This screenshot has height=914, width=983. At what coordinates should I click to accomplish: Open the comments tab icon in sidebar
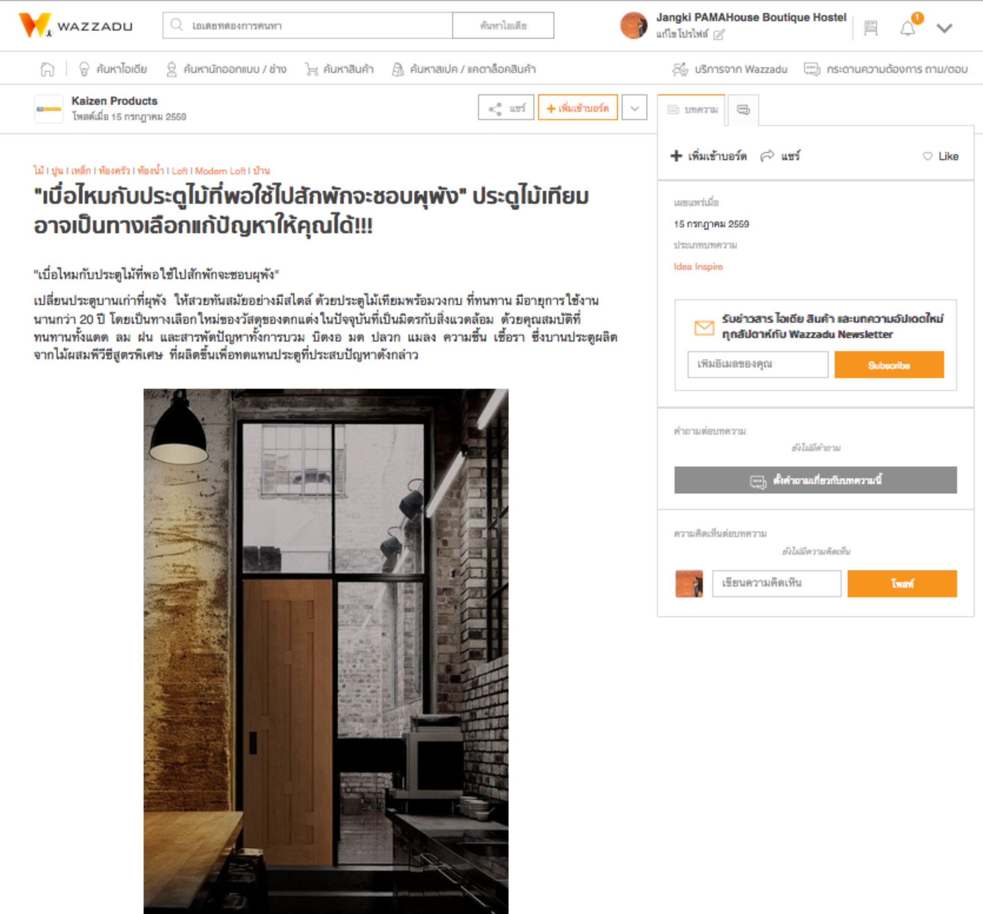743,110
